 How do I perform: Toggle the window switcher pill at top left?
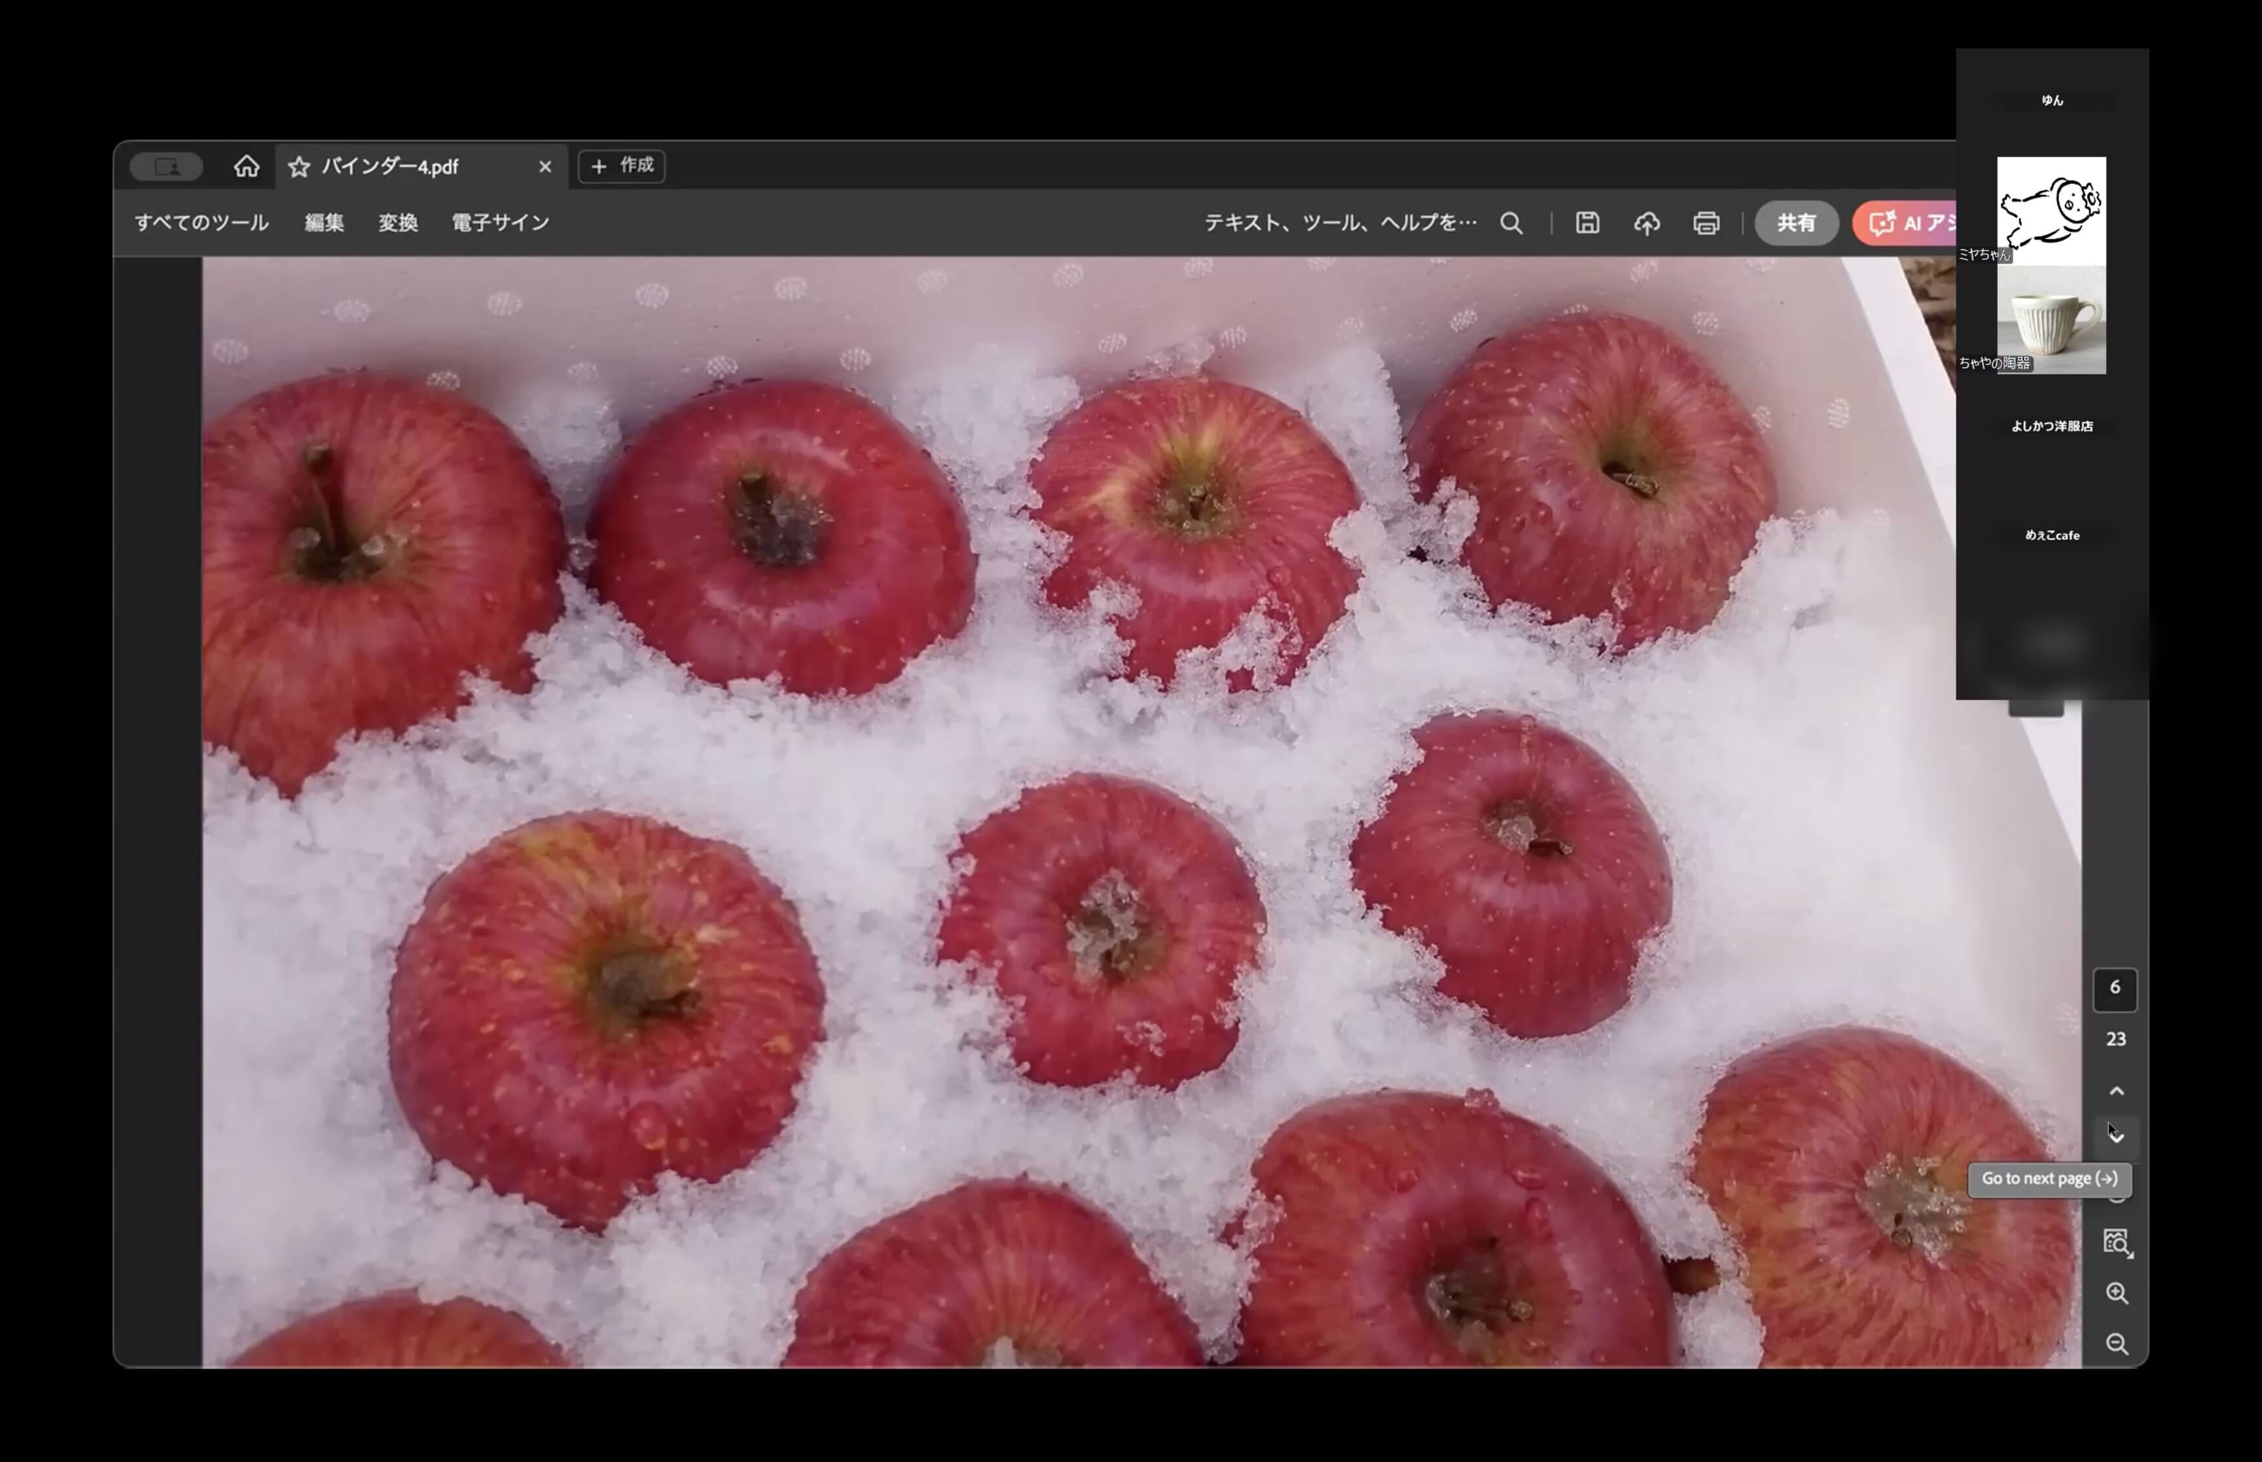click(x=166, y=167)
